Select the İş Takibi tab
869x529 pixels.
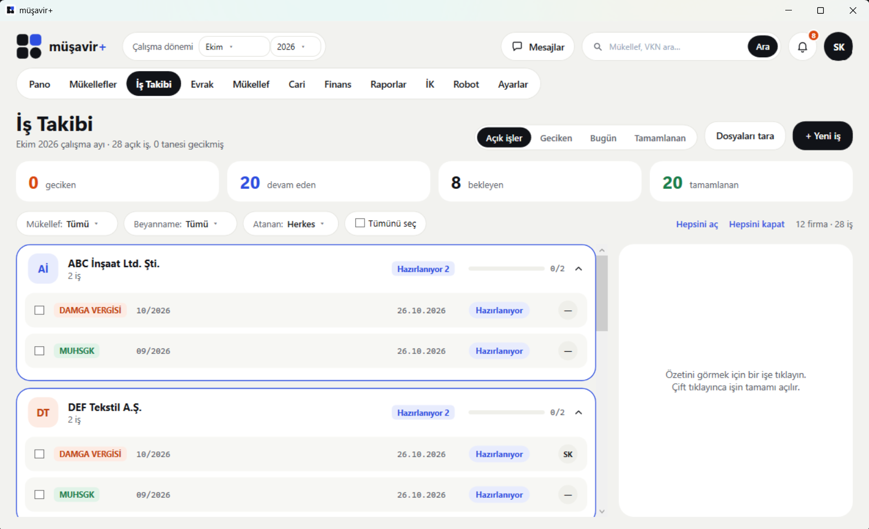[x=154, y=84]
